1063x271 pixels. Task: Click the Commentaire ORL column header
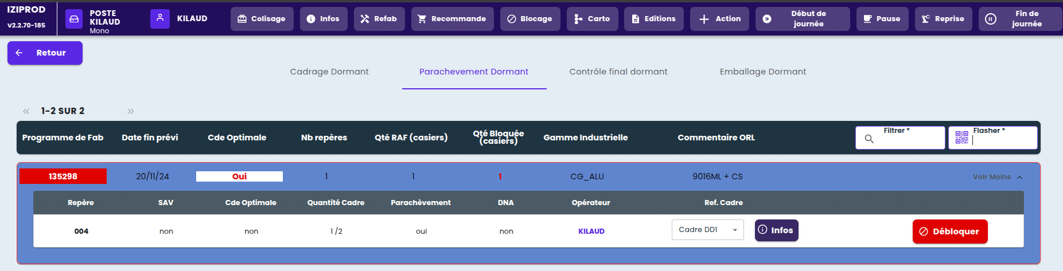(717, 138)
